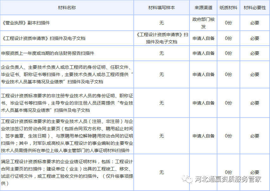
Task: Click 0份 in the 劳动合同 row
Action: point(228,136)
